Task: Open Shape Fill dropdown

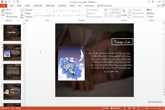Action: pos(137,10)
